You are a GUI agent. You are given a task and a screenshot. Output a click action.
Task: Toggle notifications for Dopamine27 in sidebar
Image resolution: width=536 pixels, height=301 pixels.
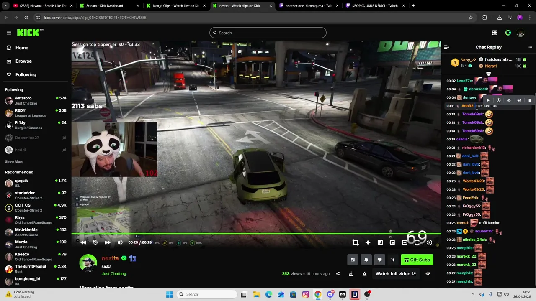pyautogui.click(x=64, y=138)
